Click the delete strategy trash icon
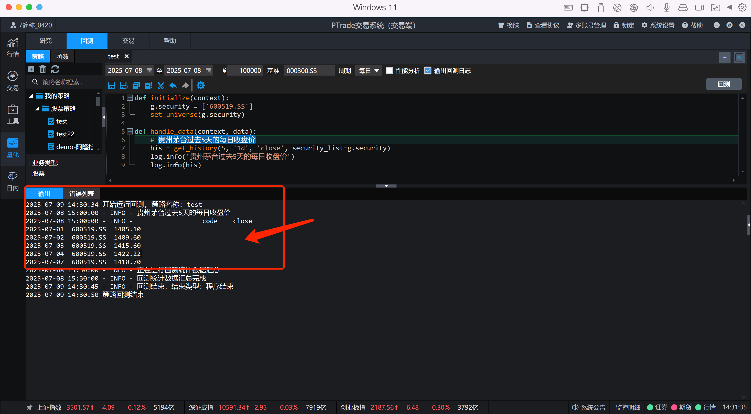Viewport: 751px width, 414px height. point(43,69)
